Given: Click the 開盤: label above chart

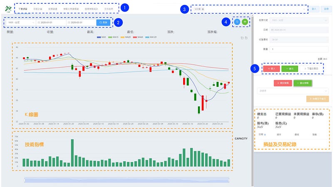Looking at the screenshot, I should (10, 32).
